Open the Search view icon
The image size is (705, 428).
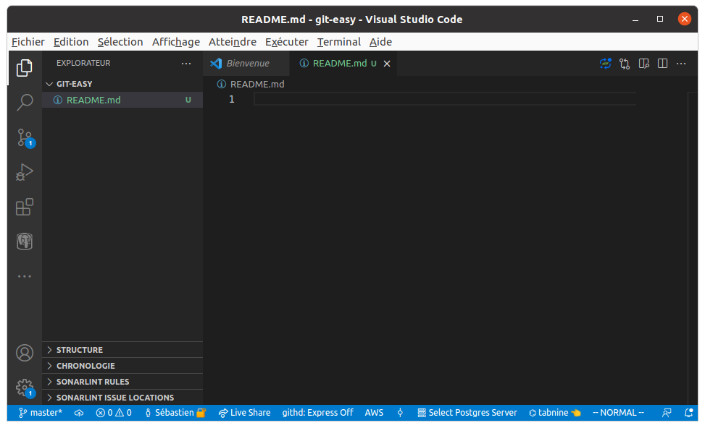coord(25,103)
